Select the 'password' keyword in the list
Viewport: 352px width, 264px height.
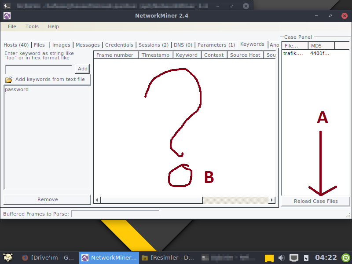[17, 89]
